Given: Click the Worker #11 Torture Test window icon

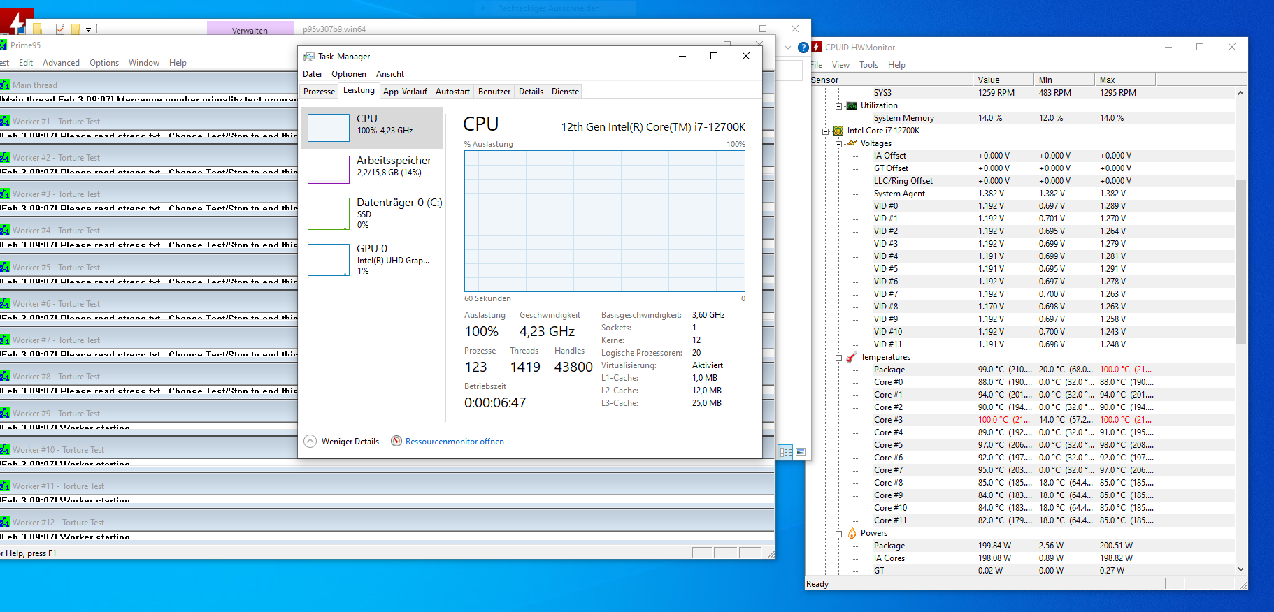Looking at the screenshot, I should click(x=4, y=486).
